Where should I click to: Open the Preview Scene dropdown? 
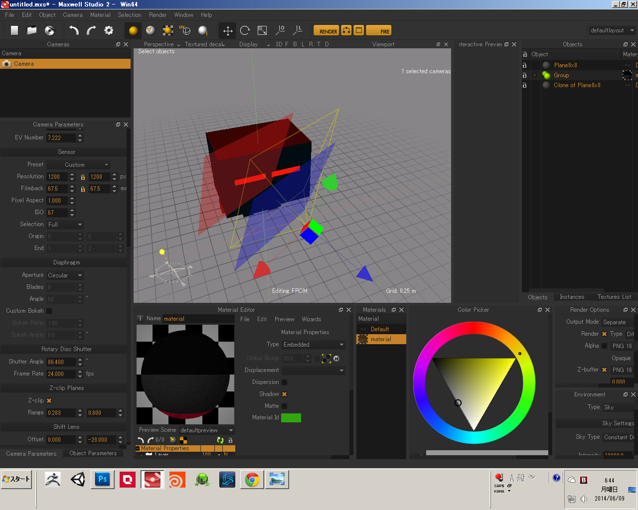206,430
